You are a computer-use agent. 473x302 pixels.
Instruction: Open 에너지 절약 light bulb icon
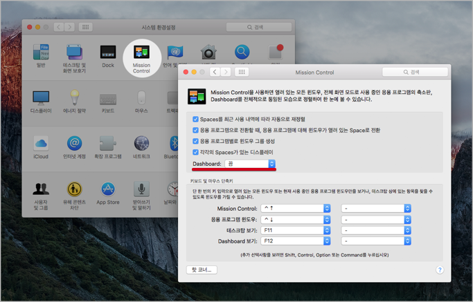(x=75, y=97)
